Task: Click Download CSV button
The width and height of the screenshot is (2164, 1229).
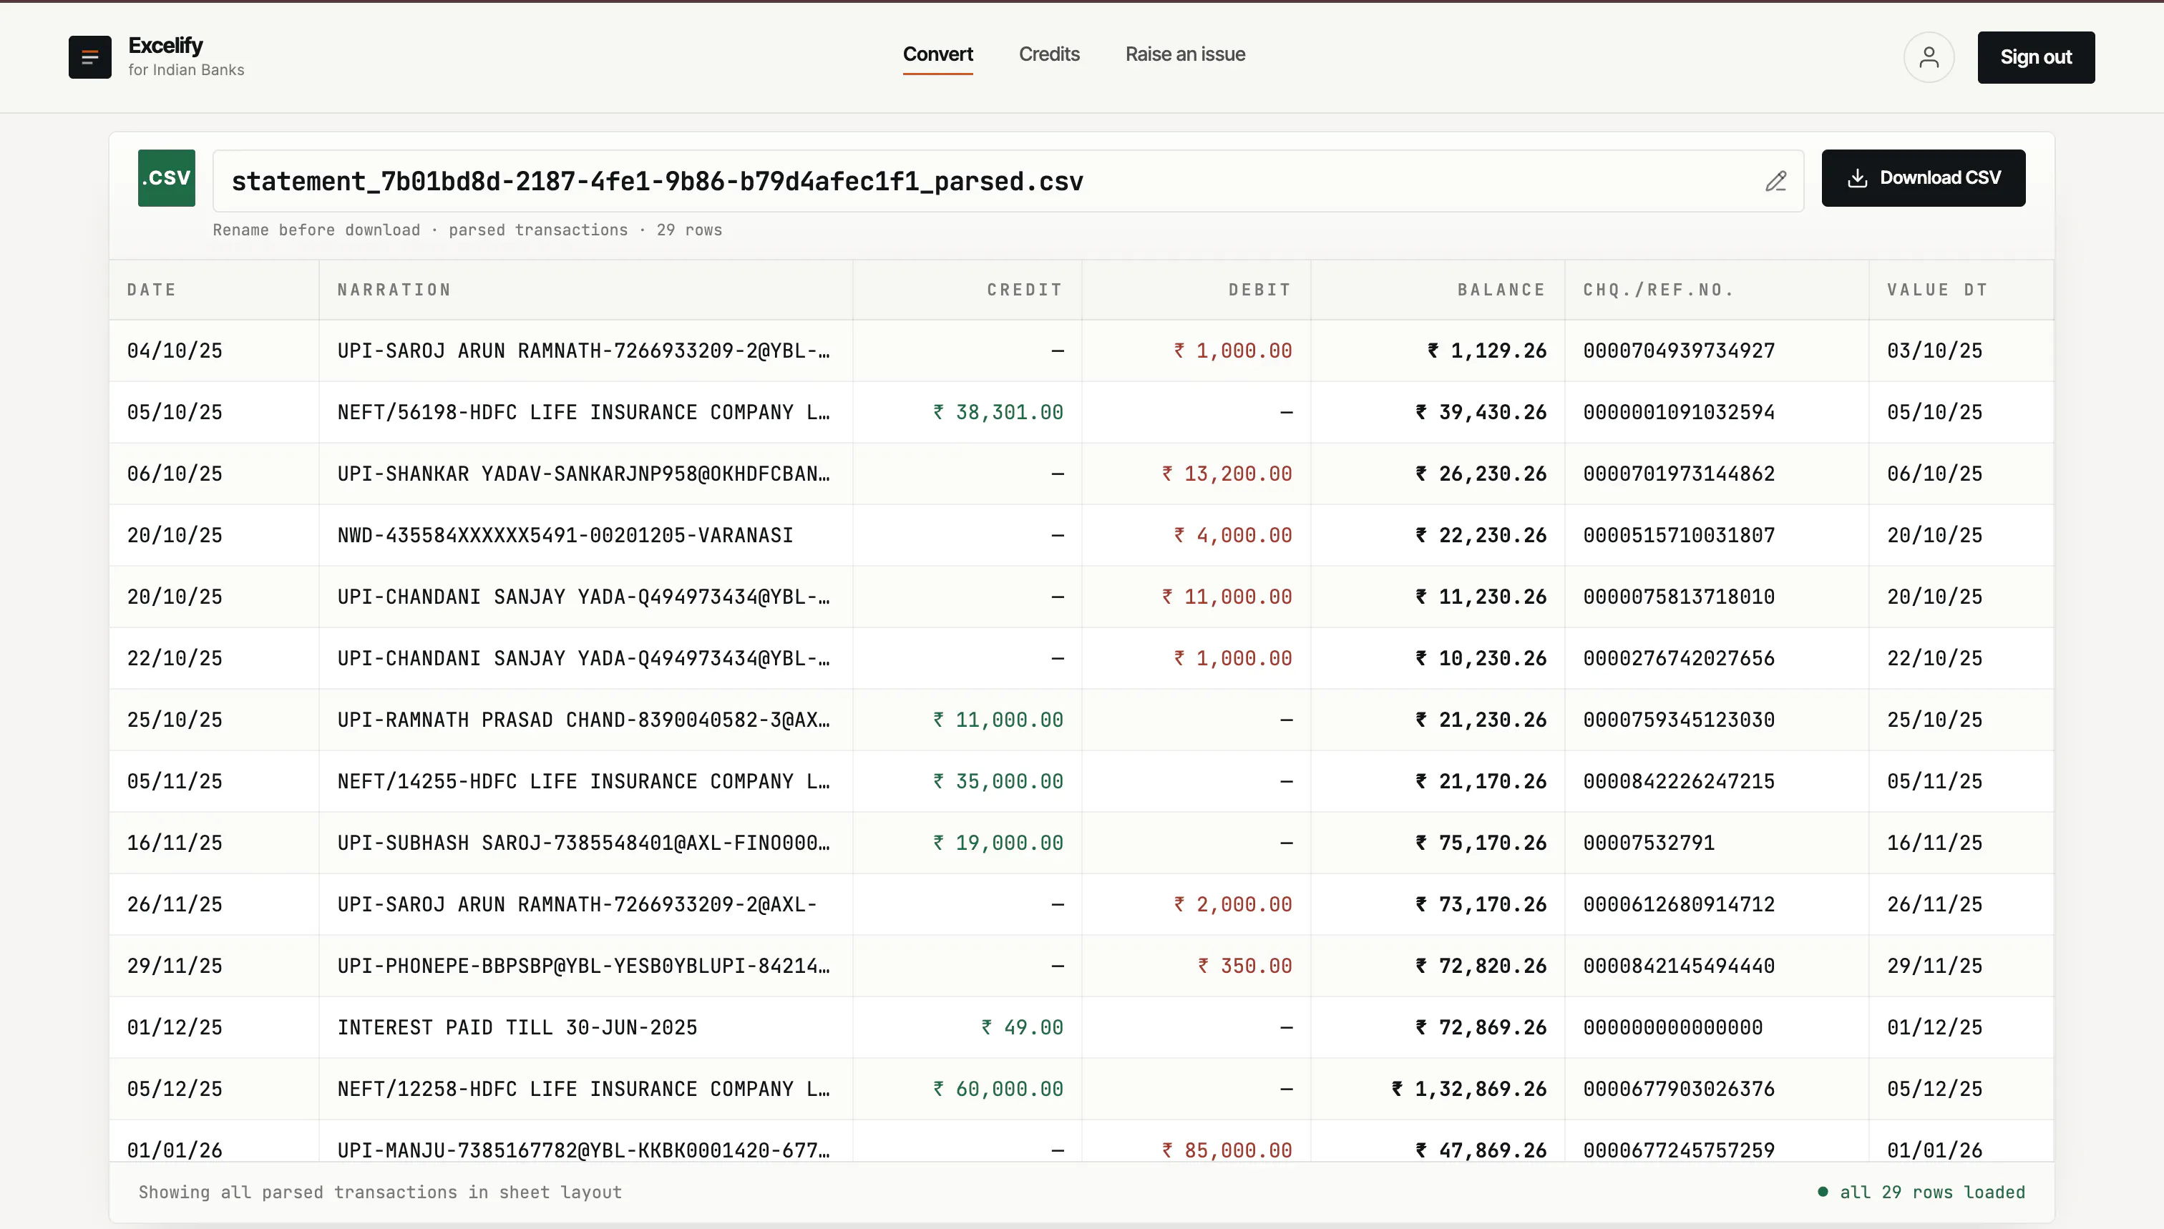Action: 1923,177
